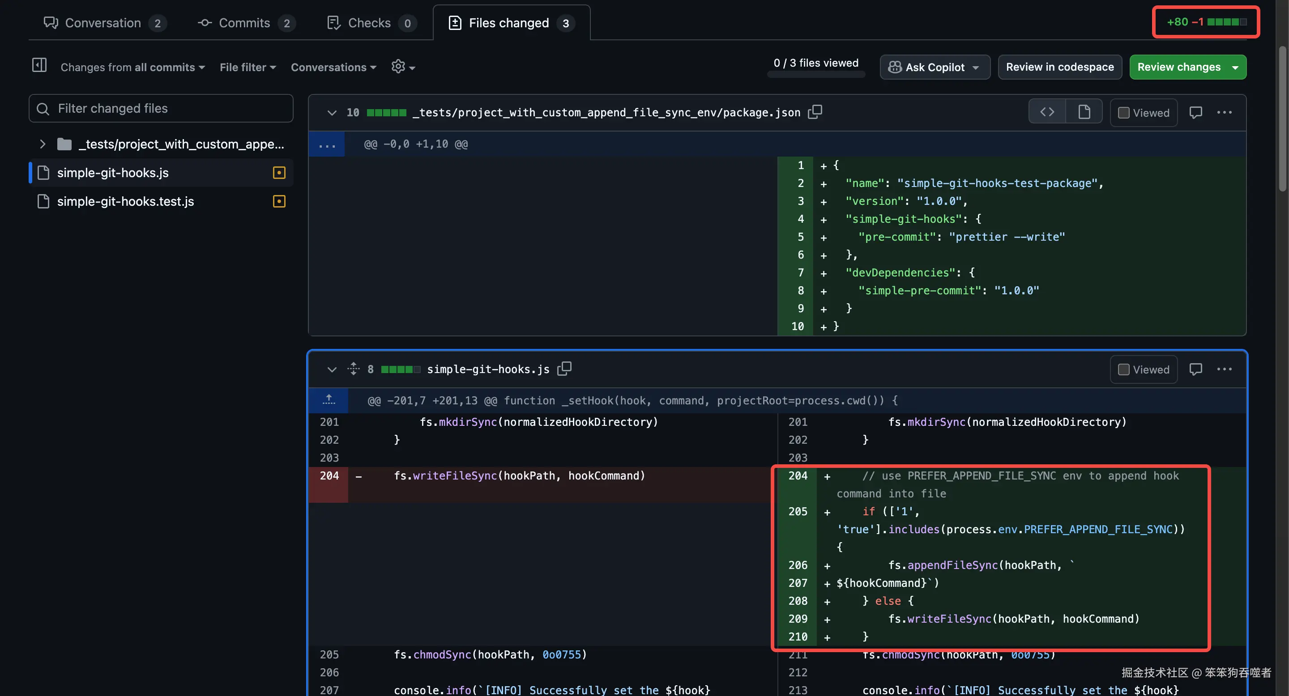The width and height of the screenshot is (1289, 696).
Task: Comment on package.json file icon
Action: pos(1195,113)
